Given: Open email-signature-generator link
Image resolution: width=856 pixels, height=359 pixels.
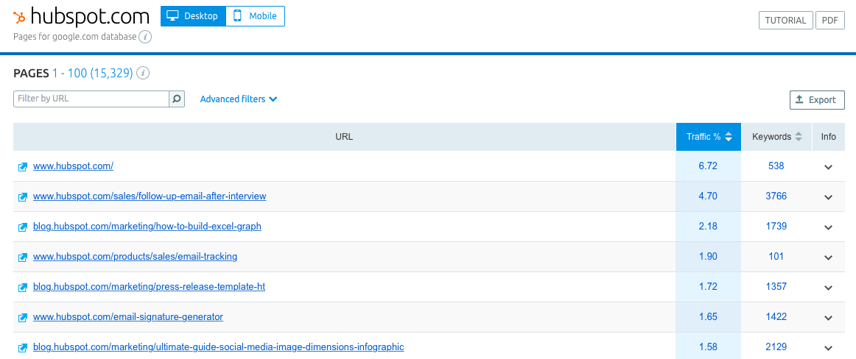Looking at the screenshot, I should click(127, 316).
